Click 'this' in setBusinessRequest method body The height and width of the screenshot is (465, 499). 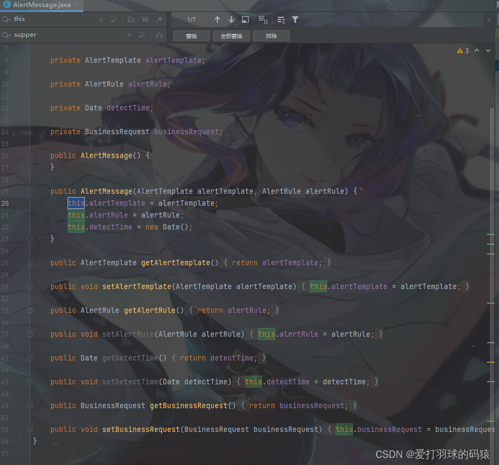[344, 429]
